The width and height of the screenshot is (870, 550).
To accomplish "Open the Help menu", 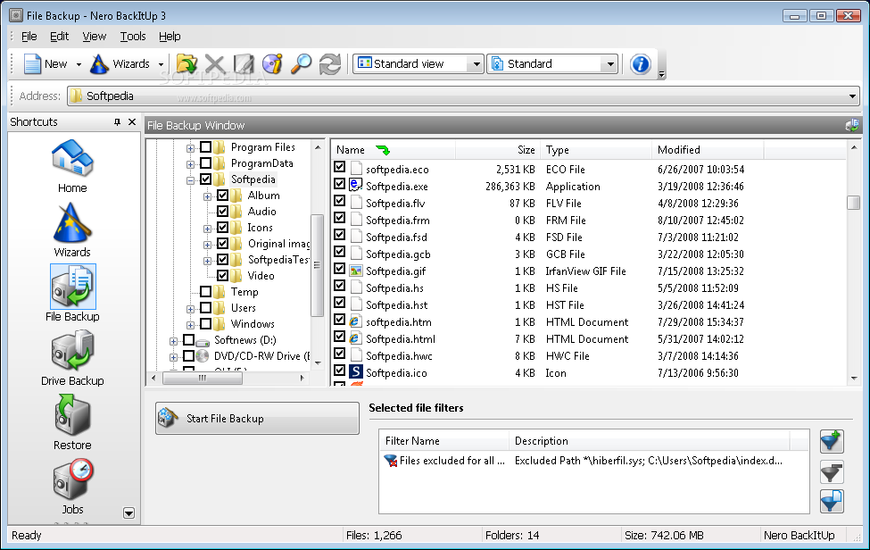I will point(170,37).
